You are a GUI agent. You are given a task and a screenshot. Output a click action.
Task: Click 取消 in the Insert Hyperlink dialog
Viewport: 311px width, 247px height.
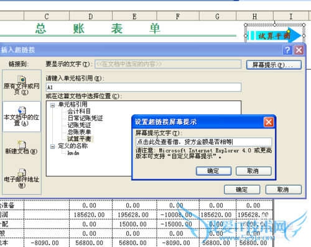pos(284,189)
